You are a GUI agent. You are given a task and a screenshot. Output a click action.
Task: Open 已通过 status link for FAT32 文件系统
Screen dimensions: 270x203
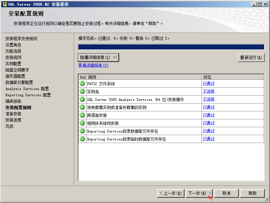(208, 83)
